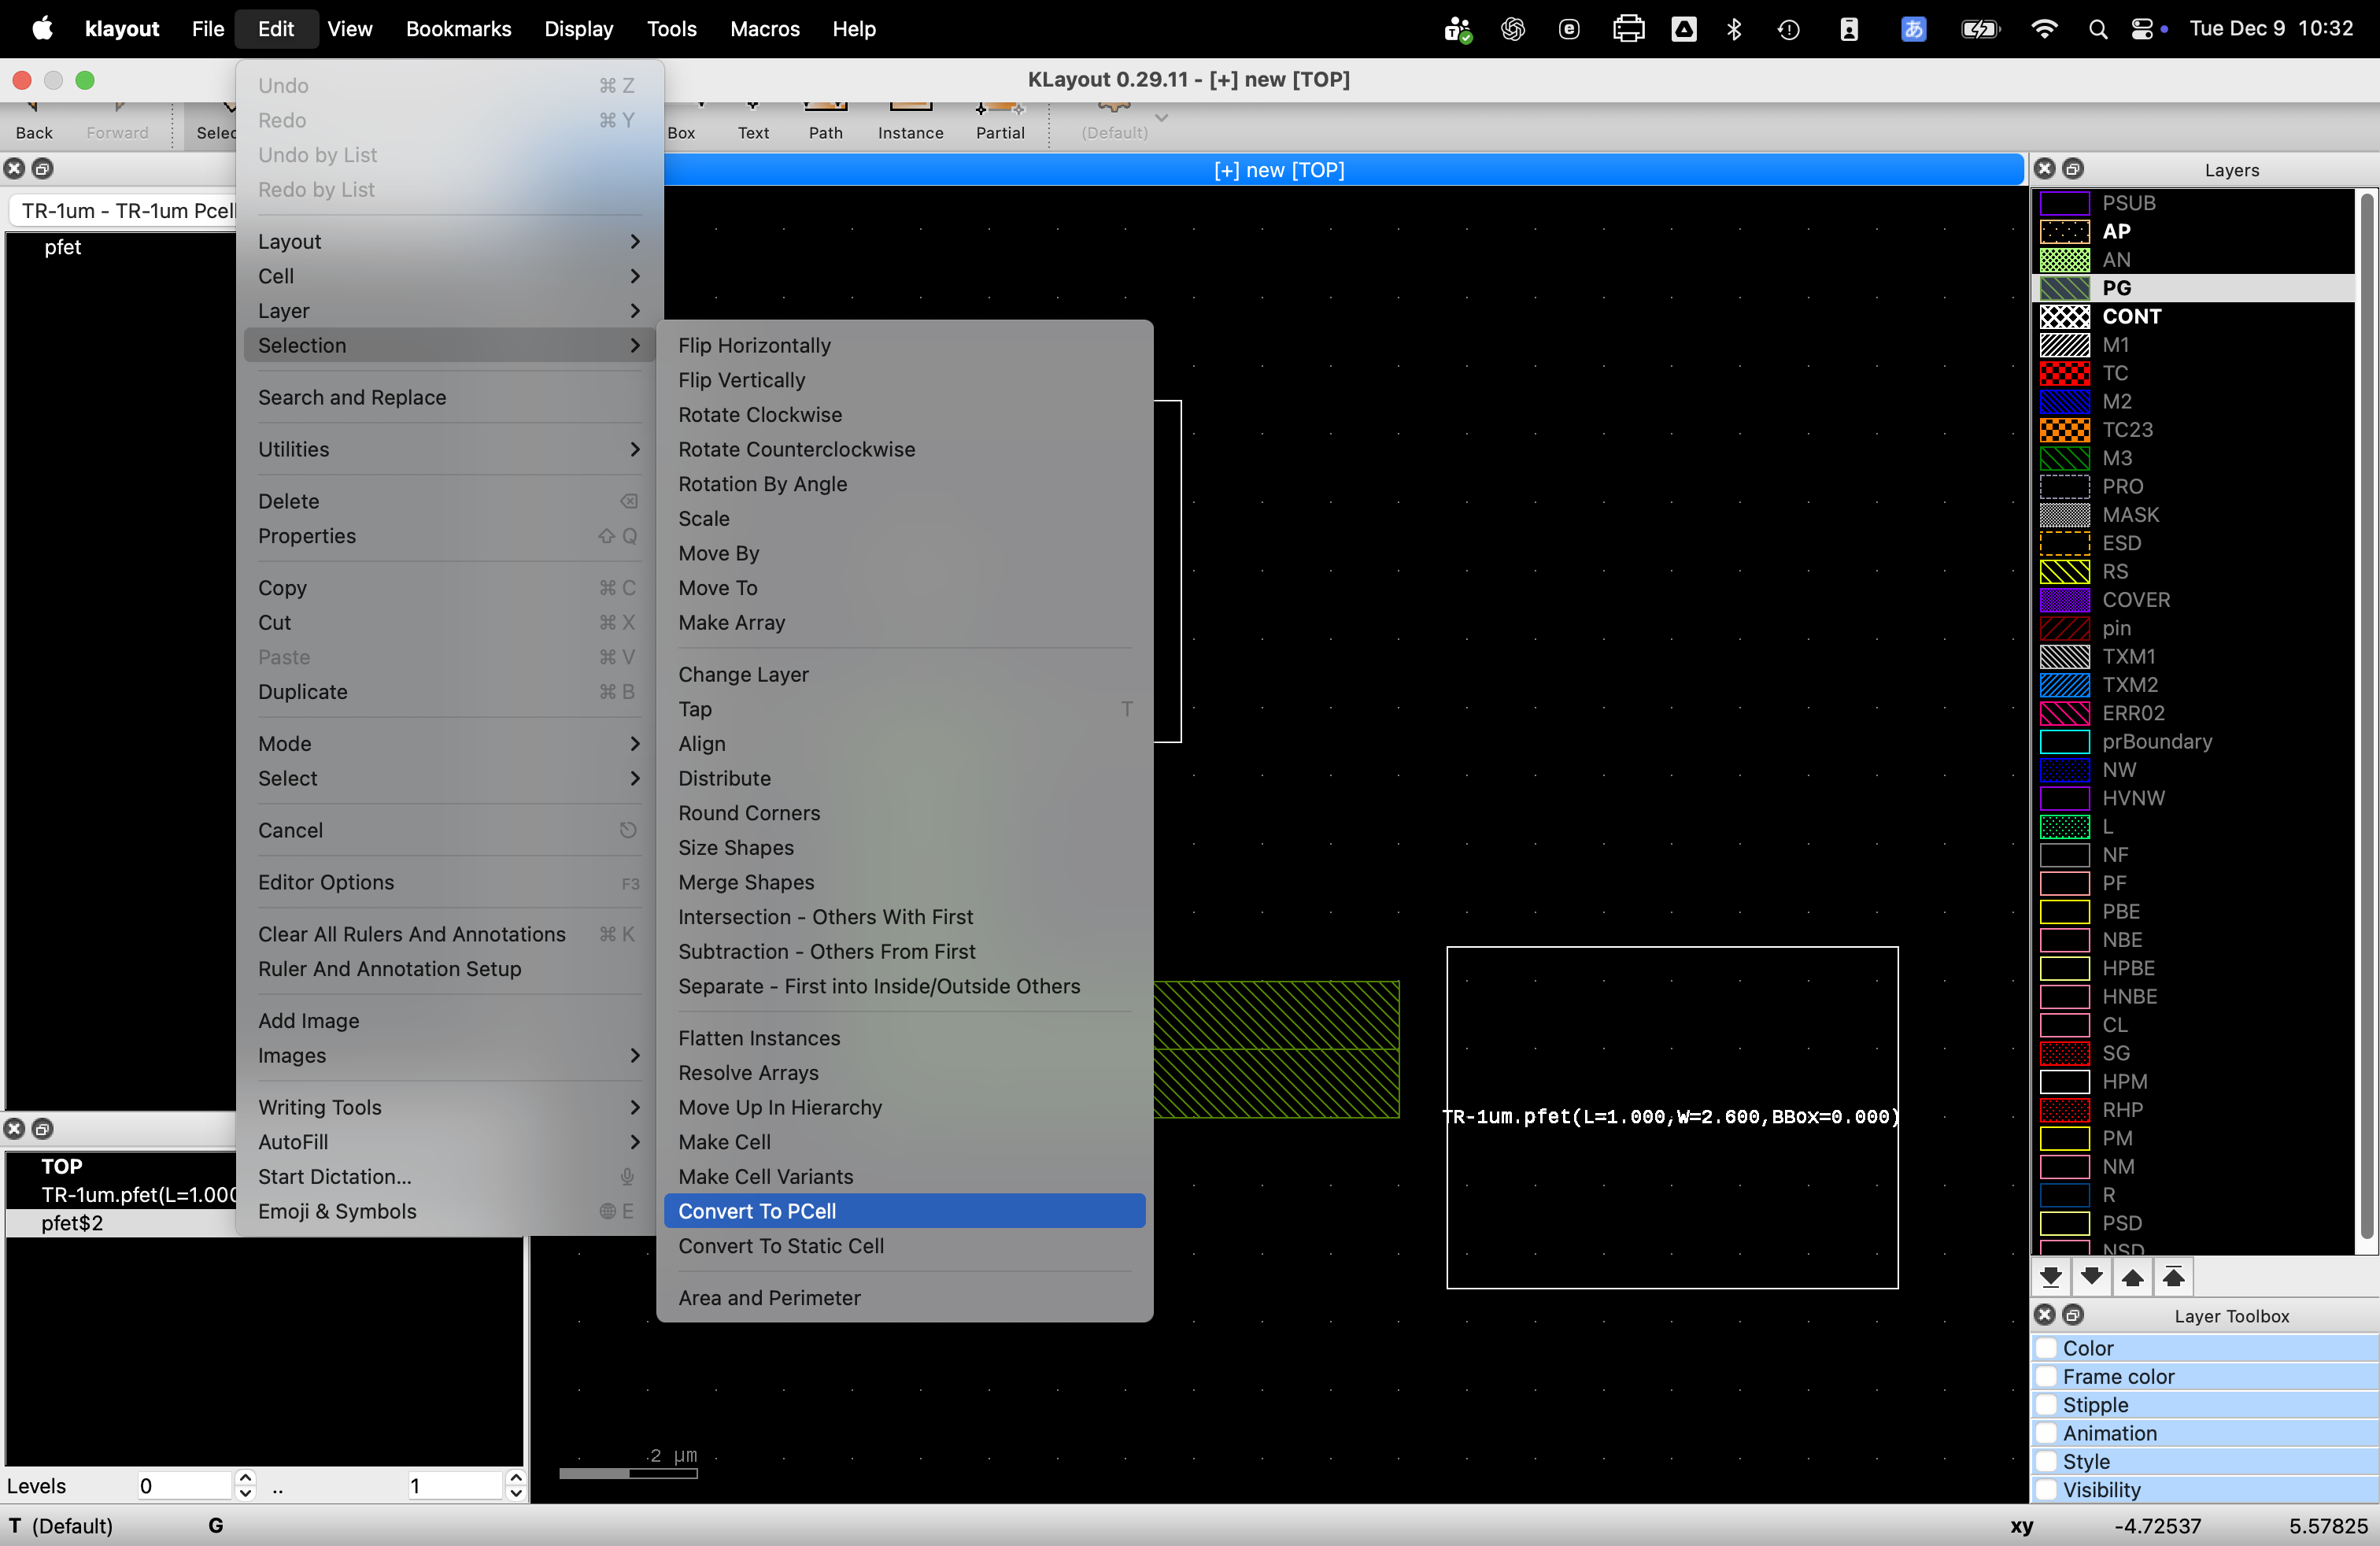Screen dimensions: 2380x1546
Task: Detach the Layer Toolbox panel
Action: 2073,1315
